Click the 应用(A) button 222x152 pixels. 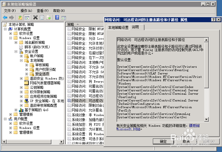[209, 141]
